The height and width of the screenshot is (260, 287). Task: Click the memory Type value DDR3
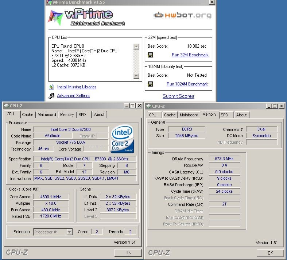(187, 129)
